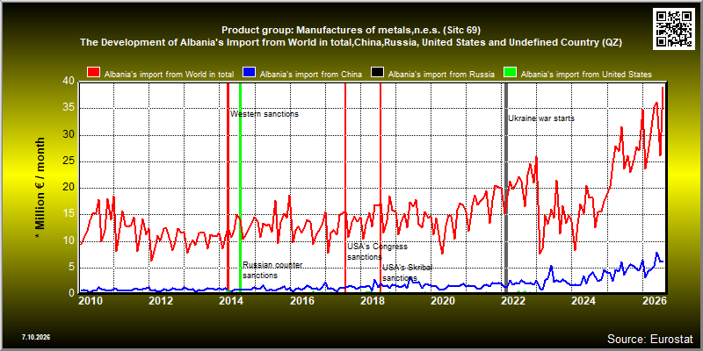
Task: Click the 'Product group: Manufactures of metals' title line
Action: (x=351, y=31)
